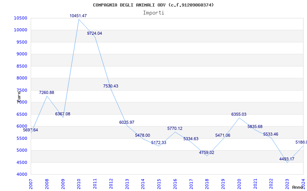Click the 9724.04 data label
307x191 pixels.
pos(94,33)
